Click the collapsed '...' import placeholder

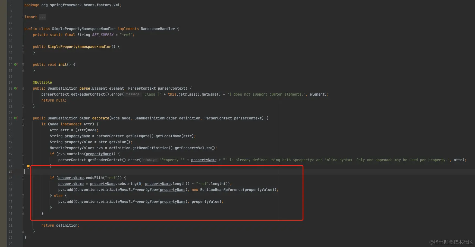click(x=42, y=17)
